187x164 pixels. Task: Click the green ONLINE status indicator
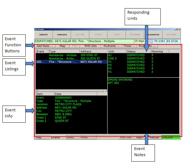pyautogui.click(x=170, y=138)
